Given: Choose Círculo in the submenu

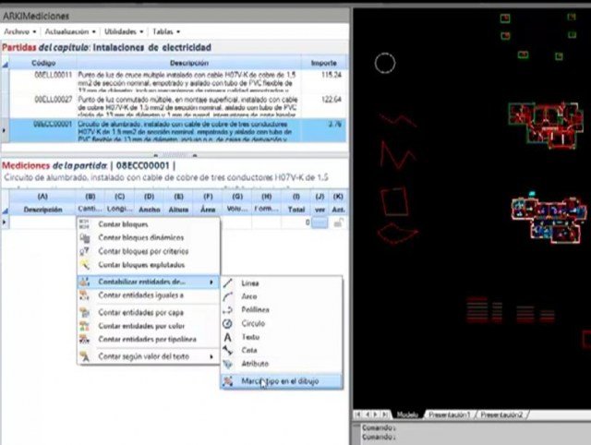Looking at the screenshot, I should [282, 323].
